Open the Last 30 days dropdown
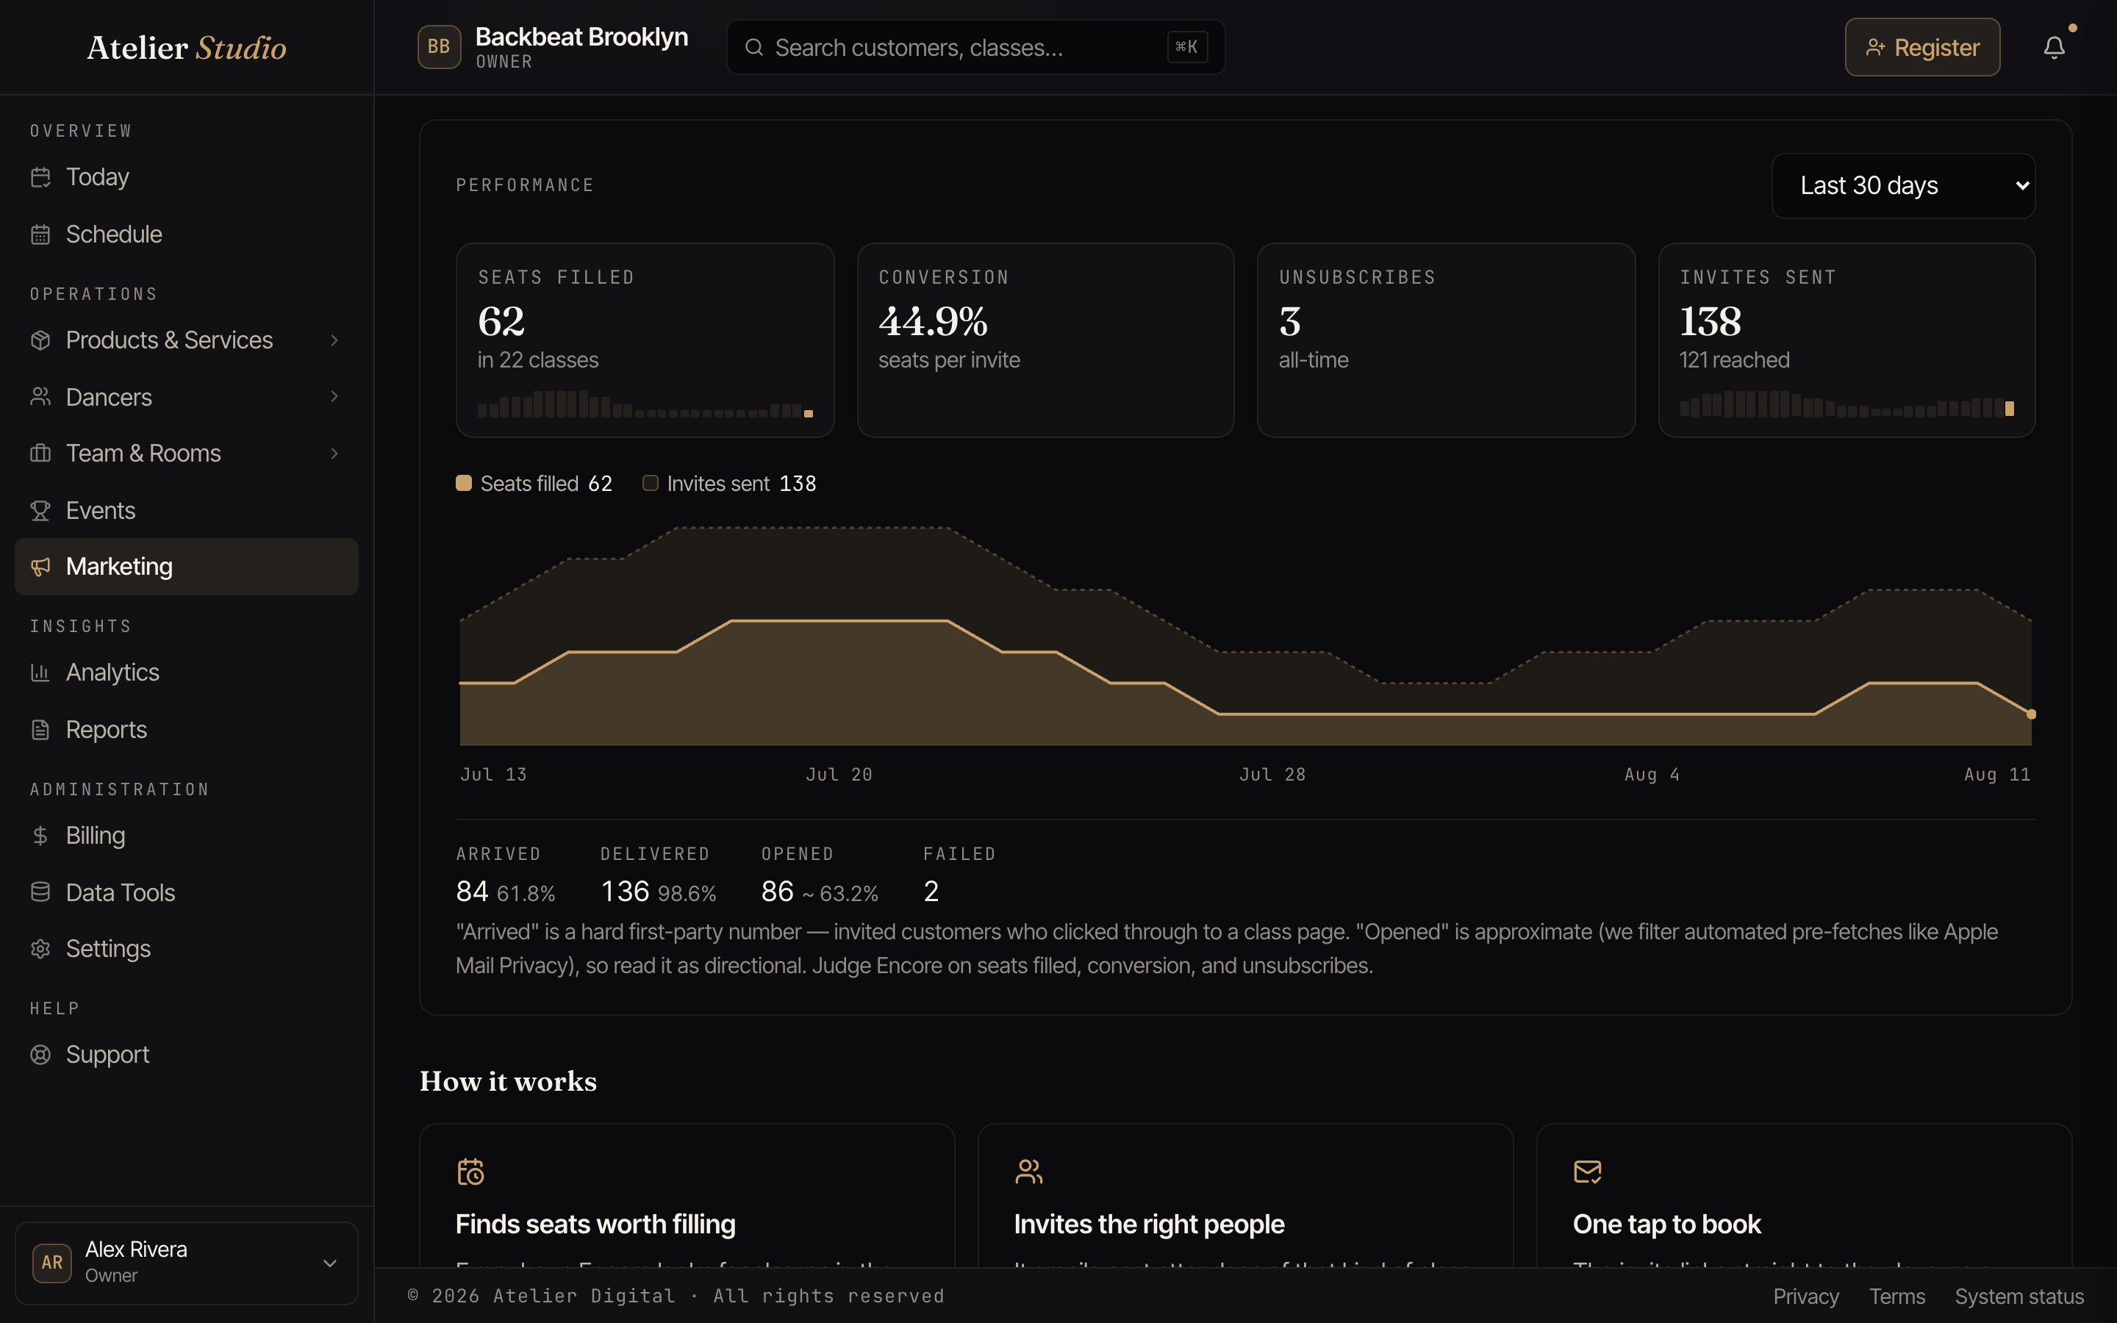Viewport: 2117px width, 1323px height. click(x=1904, y=185)
